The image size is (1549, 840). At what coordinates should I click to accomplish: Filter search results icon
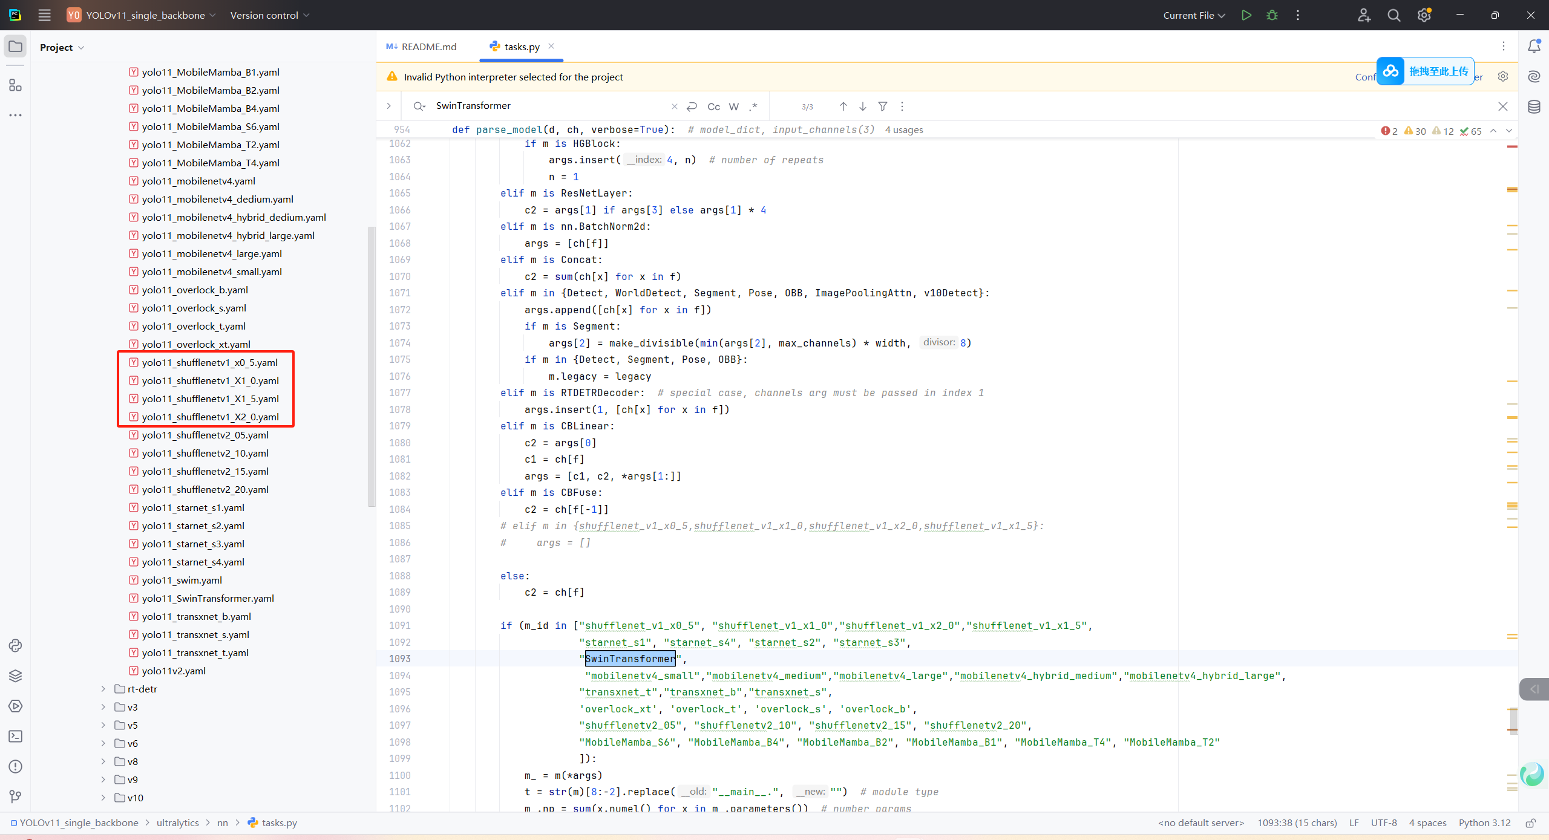pyautogui.click(x=883, y=106)
